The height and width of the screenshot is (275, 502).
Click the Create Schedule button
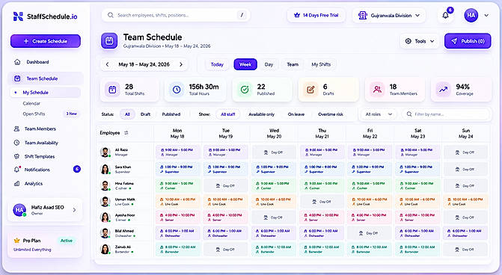(x=46, y=41)
